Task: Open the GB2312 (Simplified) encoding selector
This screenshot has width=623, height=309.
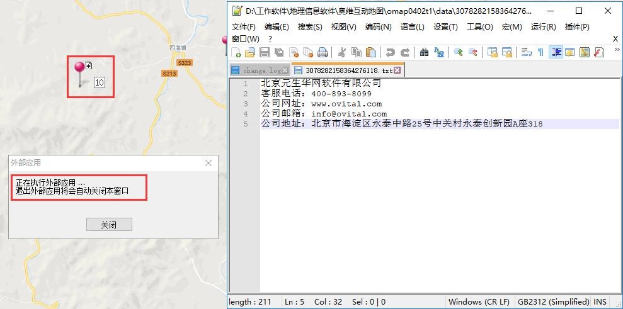Action: [x=553, y=301]
